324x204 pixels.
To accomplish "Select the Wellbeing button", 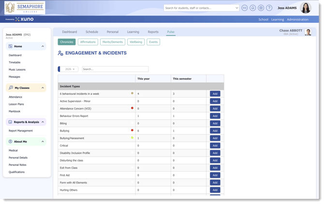I will (x=136, y=42).
